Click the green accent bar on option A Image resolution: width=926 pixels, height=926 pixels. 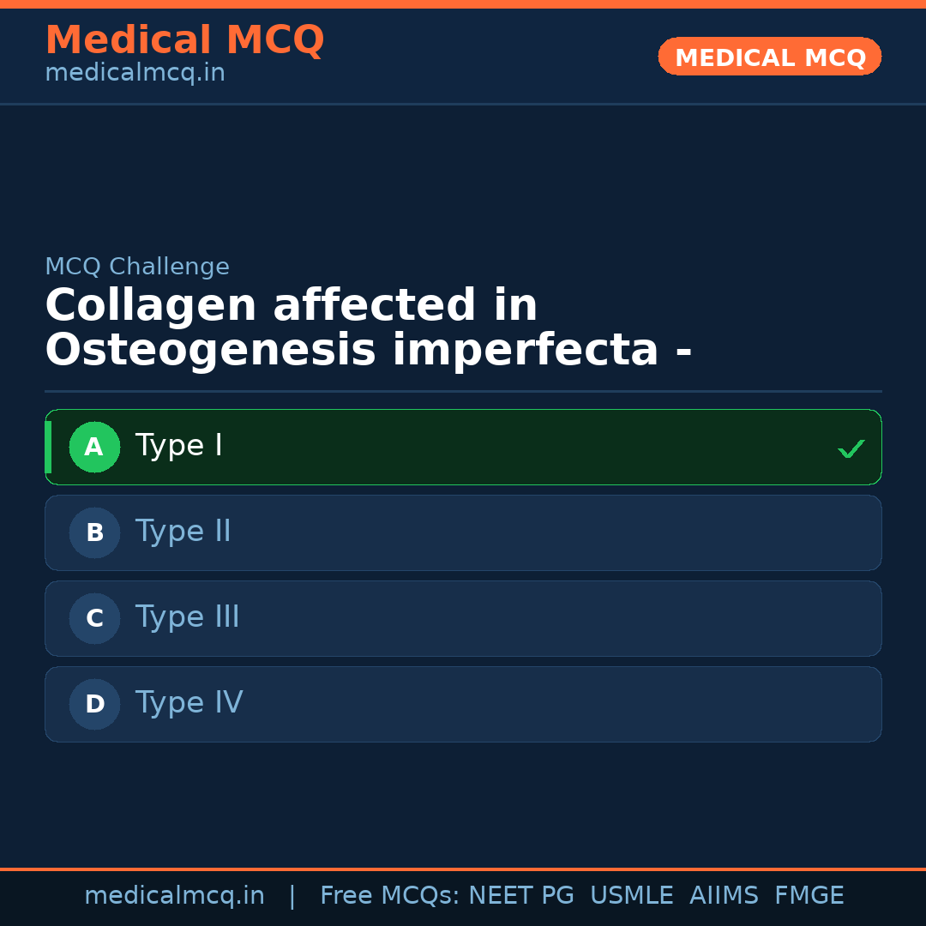48,447
